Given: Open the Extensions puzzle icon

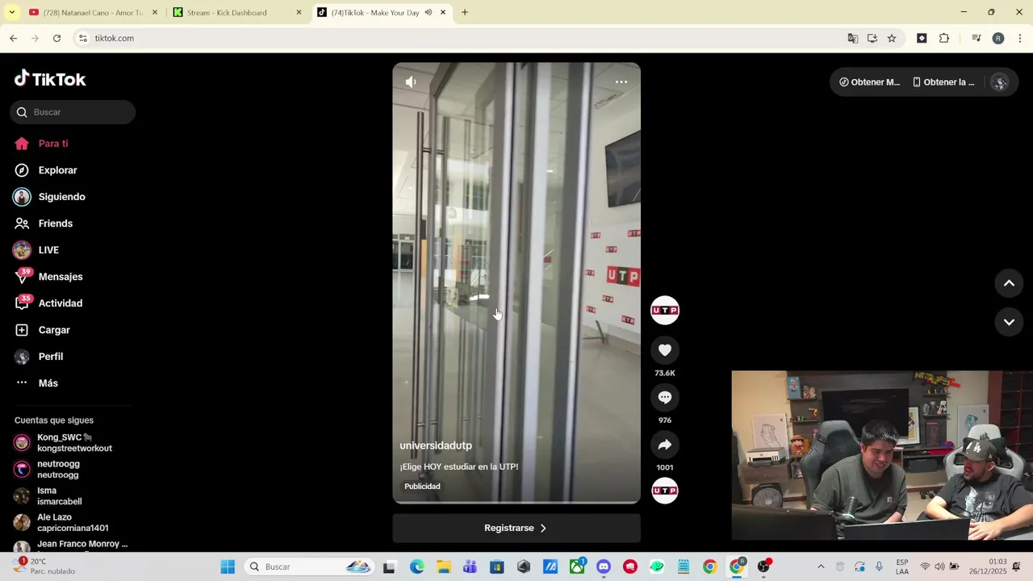Looking at the screenshot, I should coord(944,38).
